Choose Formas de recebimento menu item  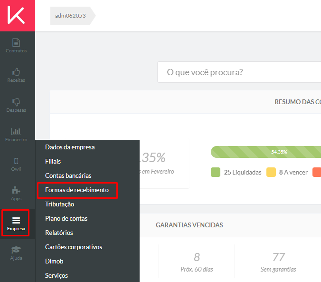pyautogui.click(x=77, y=190)
